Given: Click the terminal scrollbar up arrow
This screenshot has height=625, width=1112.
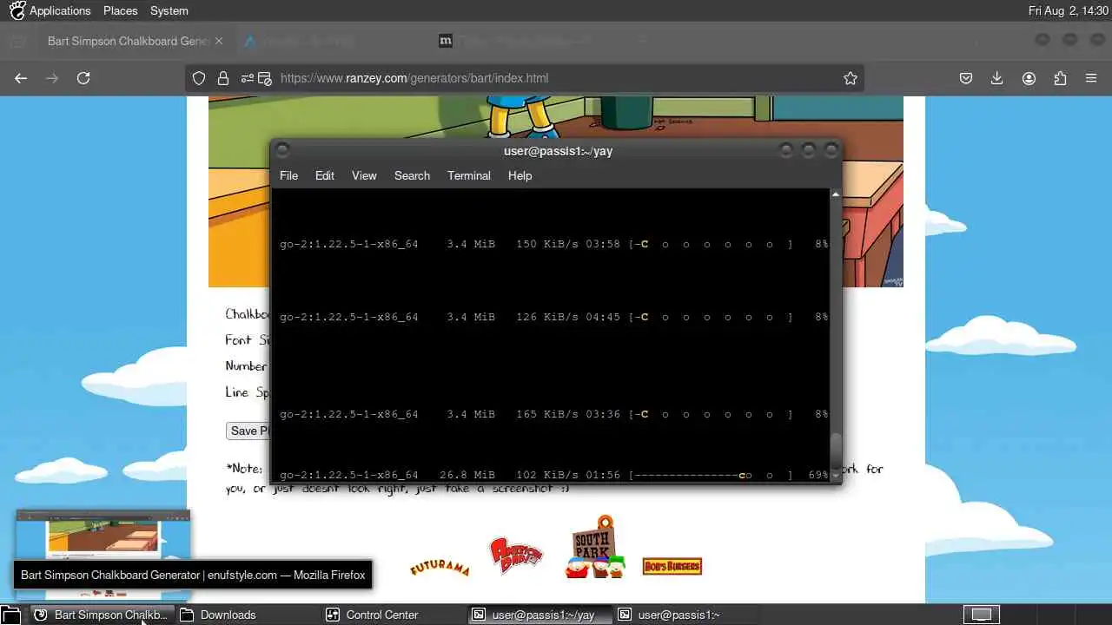Looking at the screenshot, I should pos(836,194).
